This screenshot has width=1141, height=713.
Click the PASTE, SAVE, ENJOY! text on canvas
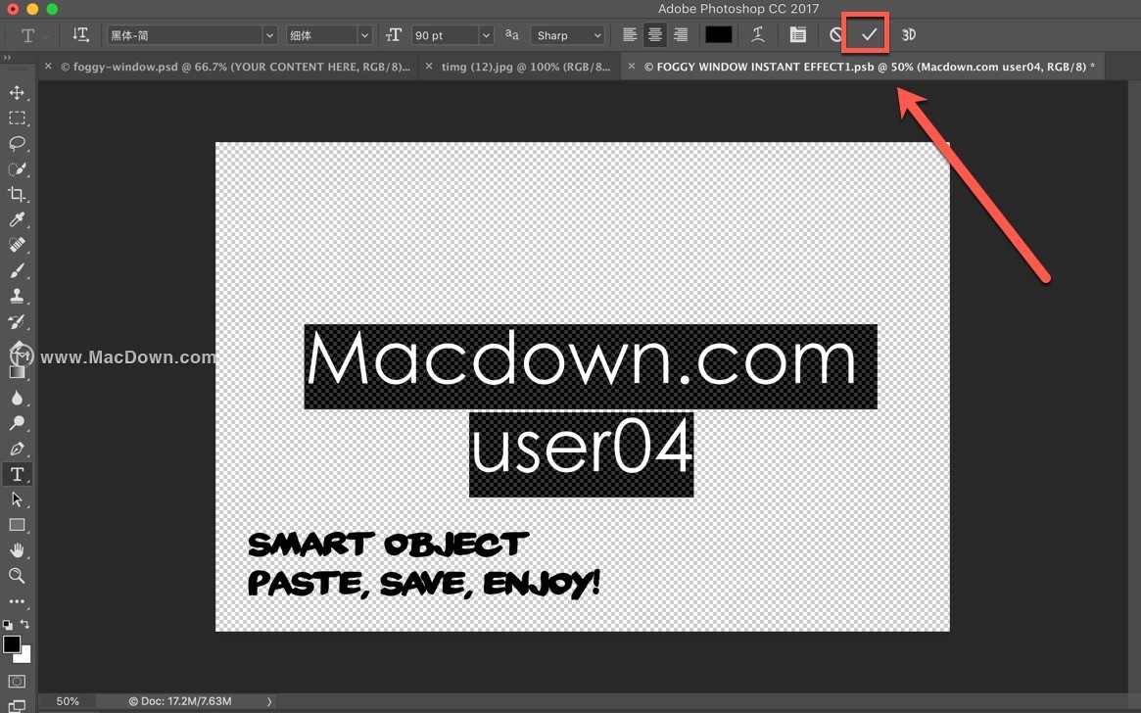point(424,584)
